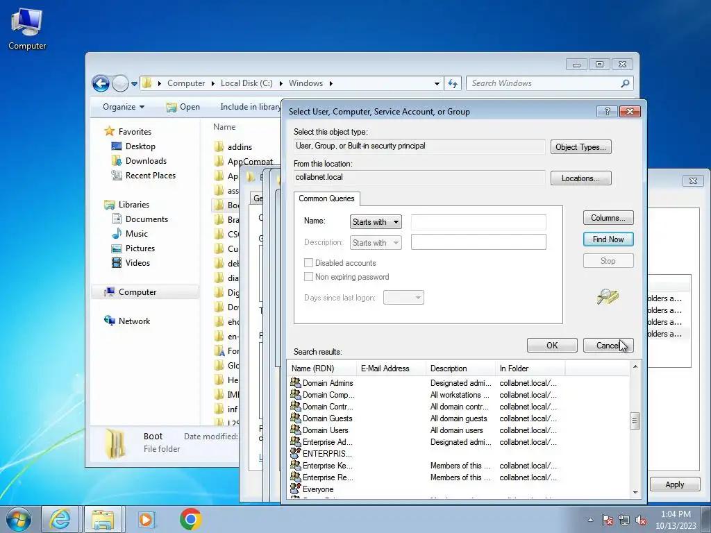The height and width of the screenshot is (533, 711).
Task: Open the Days since last logon dropdown
Action: [x=403, y=298]
